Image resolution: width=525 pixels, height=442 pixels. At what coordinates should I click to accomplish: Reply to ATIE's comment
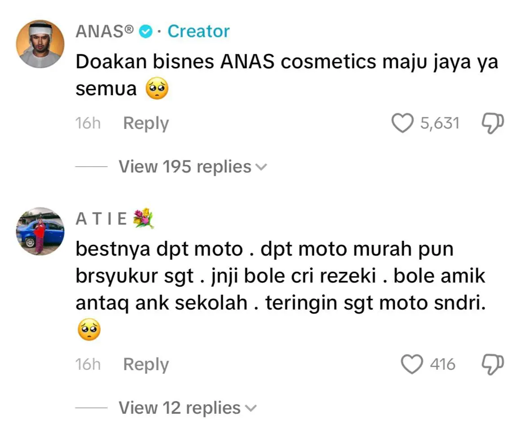coord(146,364)
